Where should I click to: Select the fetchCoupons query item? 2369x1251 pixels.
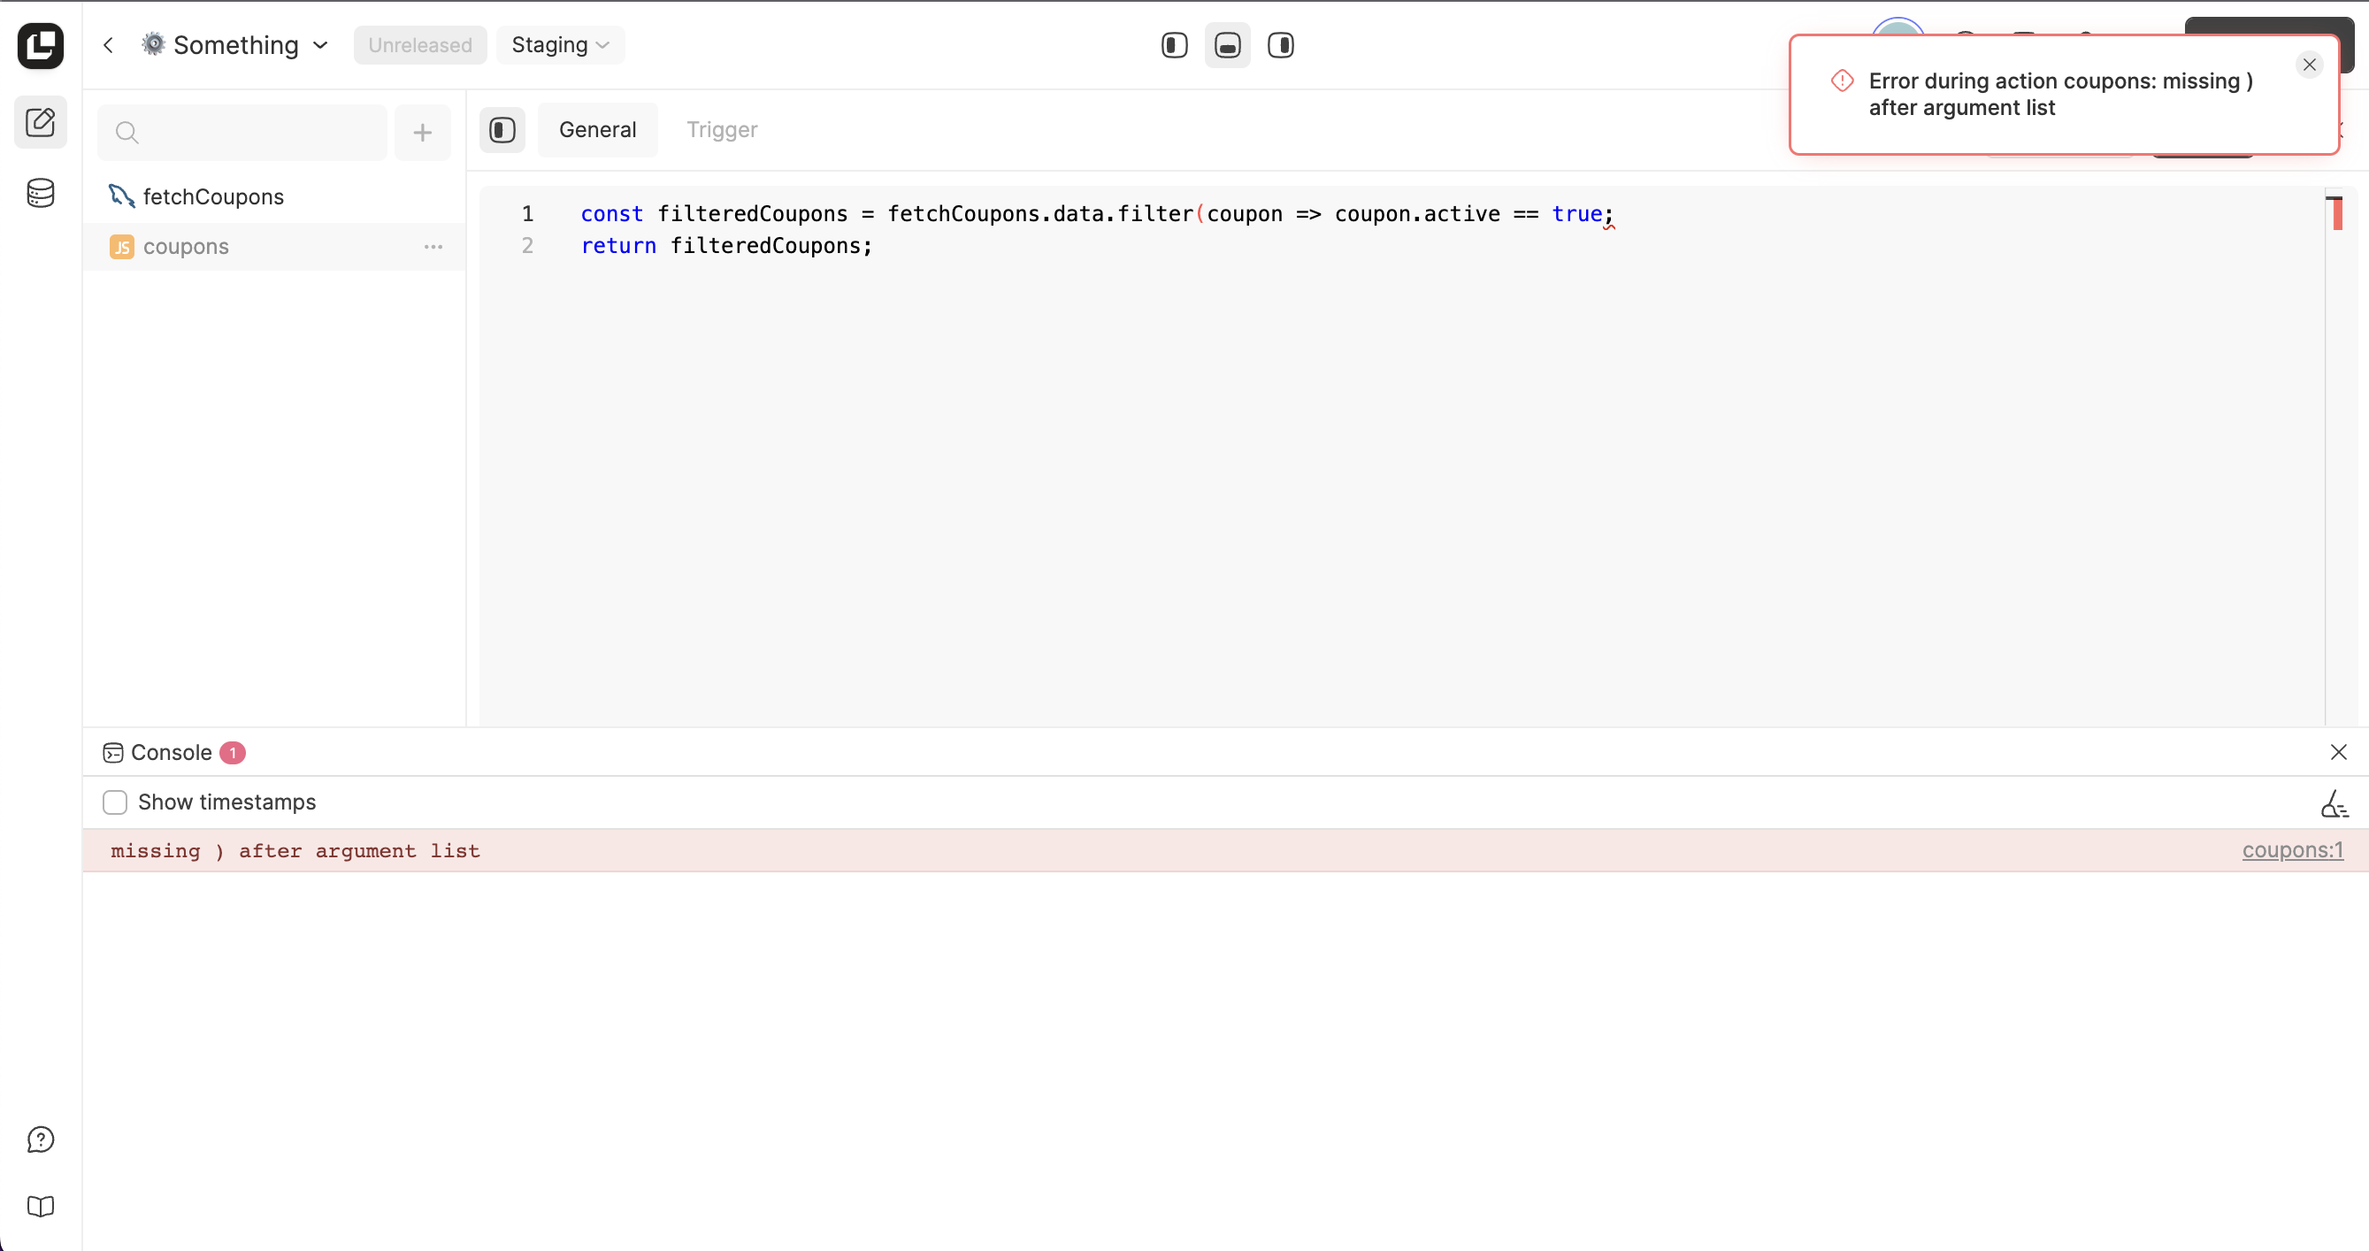(213, 196)
